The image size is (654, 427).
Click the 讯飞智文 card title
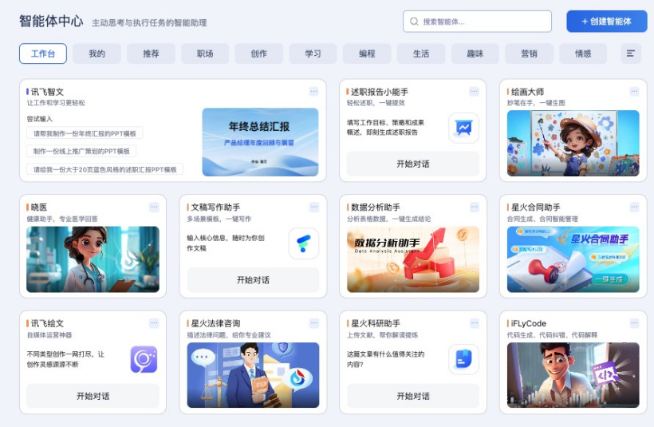point(47,92)
